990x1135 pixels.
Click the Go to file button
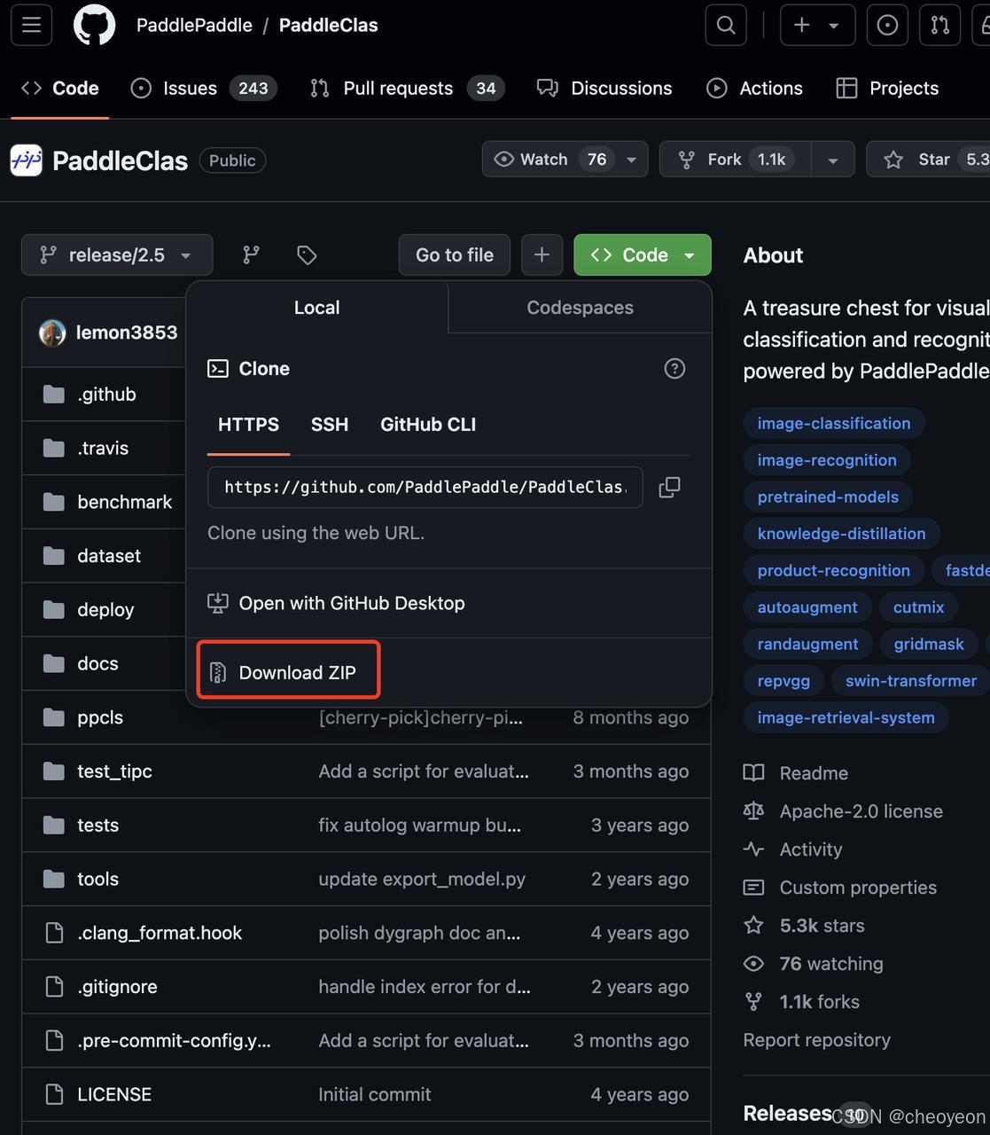[x=455, y=255]
